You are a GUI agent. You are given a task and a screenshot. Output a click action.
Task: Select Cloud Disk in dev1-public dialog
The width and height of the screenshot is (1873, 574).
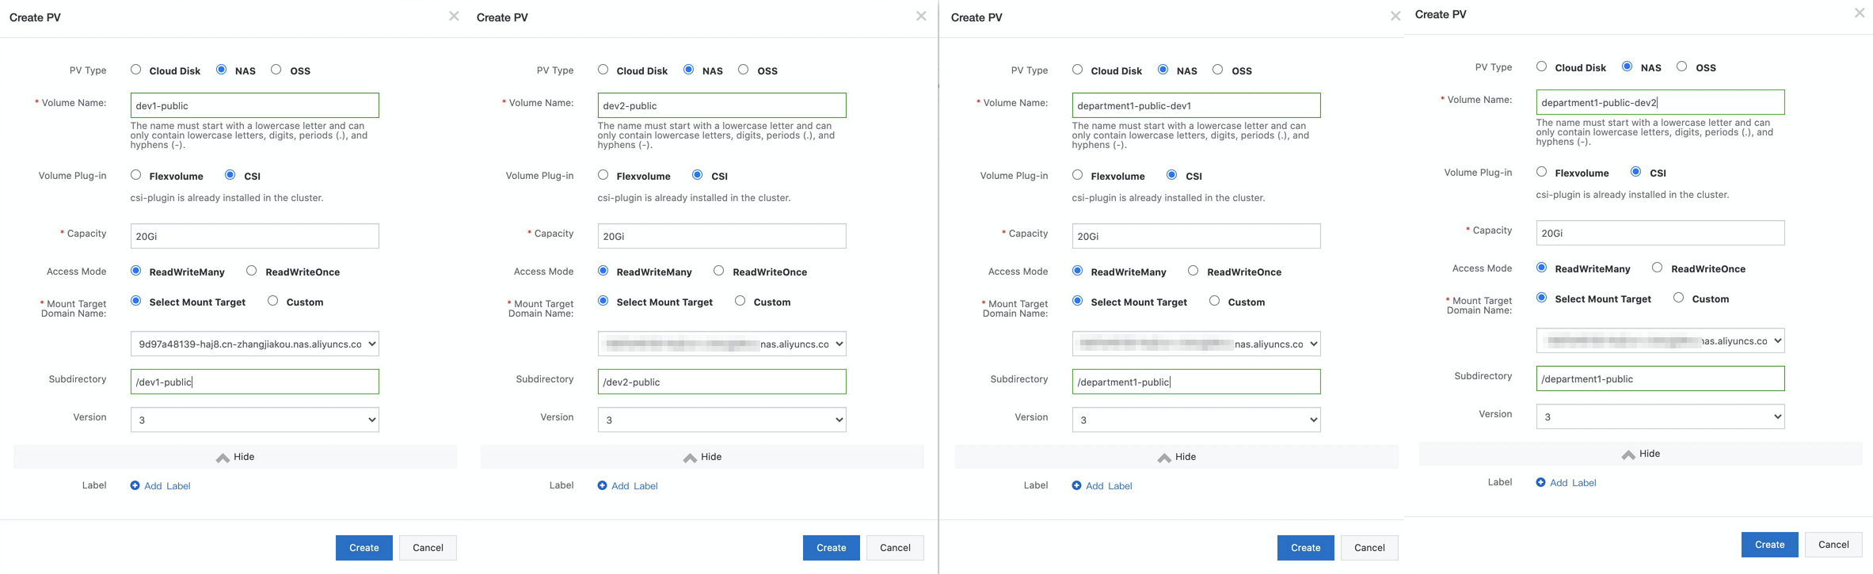[136, 70]
